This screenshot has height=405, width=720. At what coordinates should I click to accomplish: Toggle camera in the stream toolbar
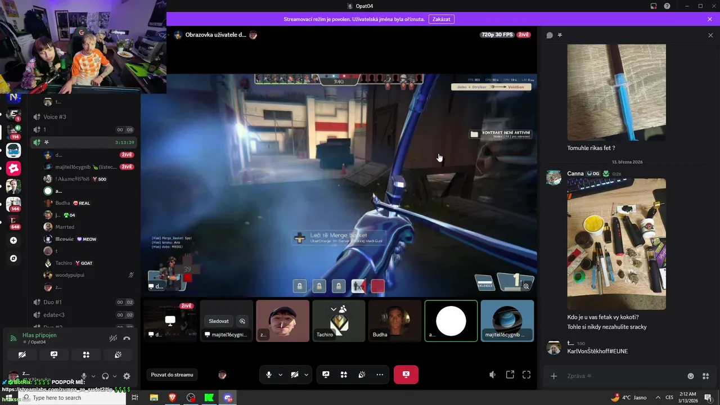[x=295, y=375]
